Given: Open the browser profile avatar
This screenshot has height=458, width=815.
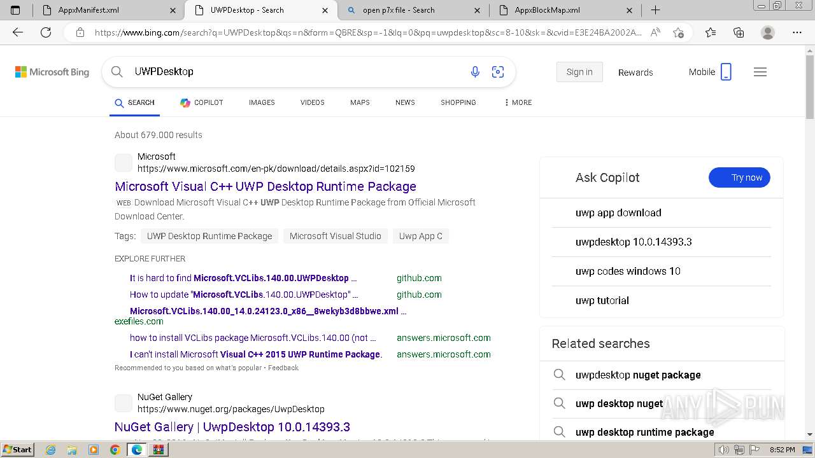Looking at the screenshot, I should click(x=768, y=32).
